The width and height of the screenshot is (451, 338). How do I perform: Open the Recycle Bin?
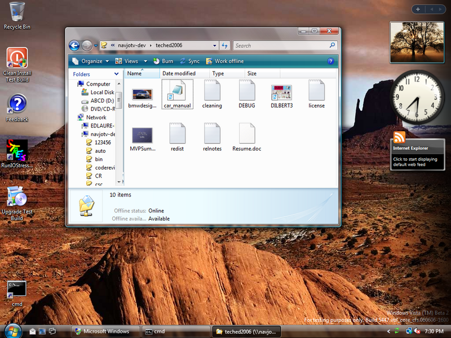(16, 11)
